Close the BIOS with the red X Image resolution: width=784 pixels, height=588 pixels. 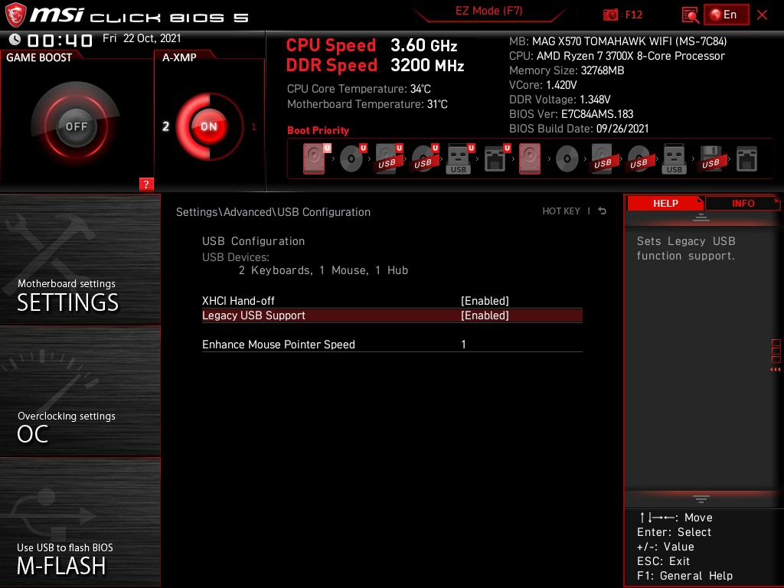pyautogui.click(x=762, y=15)
